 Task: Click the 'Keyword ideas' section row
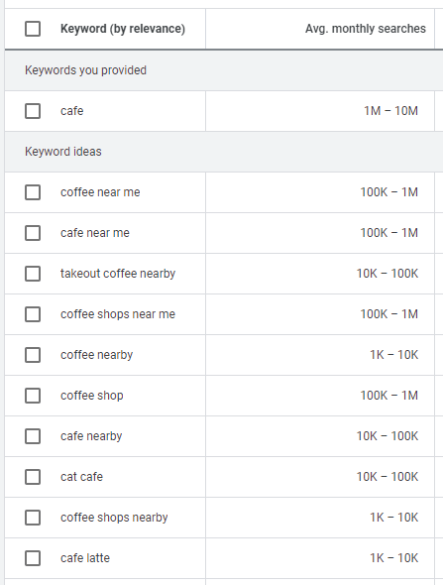point(224,152)
